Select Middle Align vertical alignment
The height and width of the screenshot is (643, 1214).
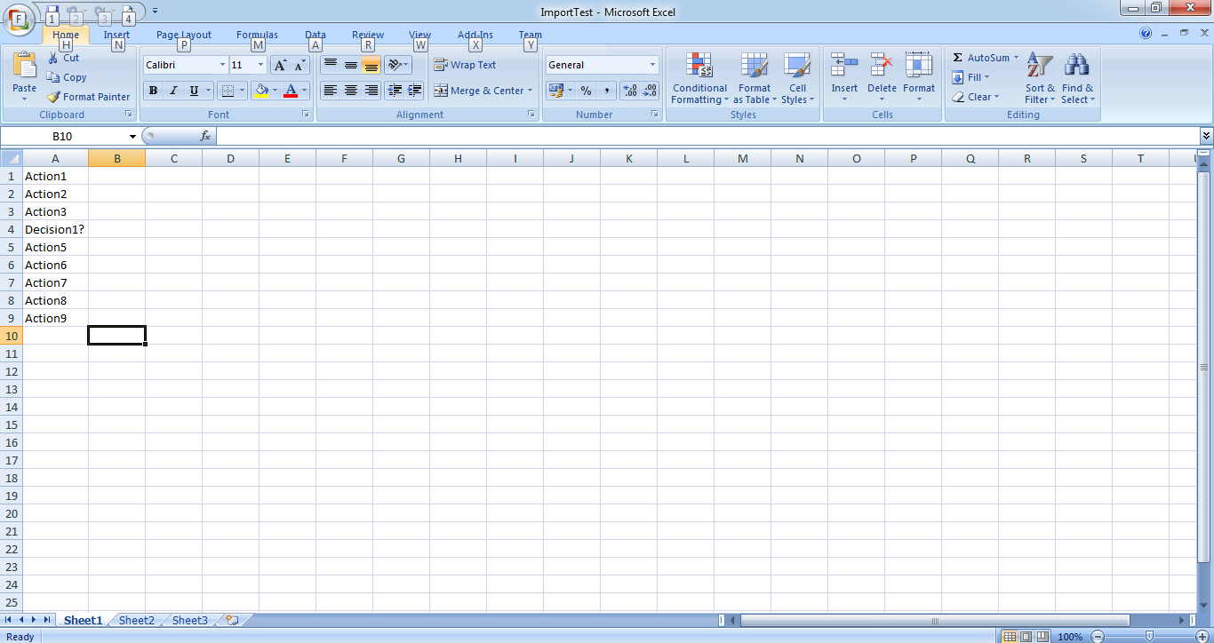(351, 65)
